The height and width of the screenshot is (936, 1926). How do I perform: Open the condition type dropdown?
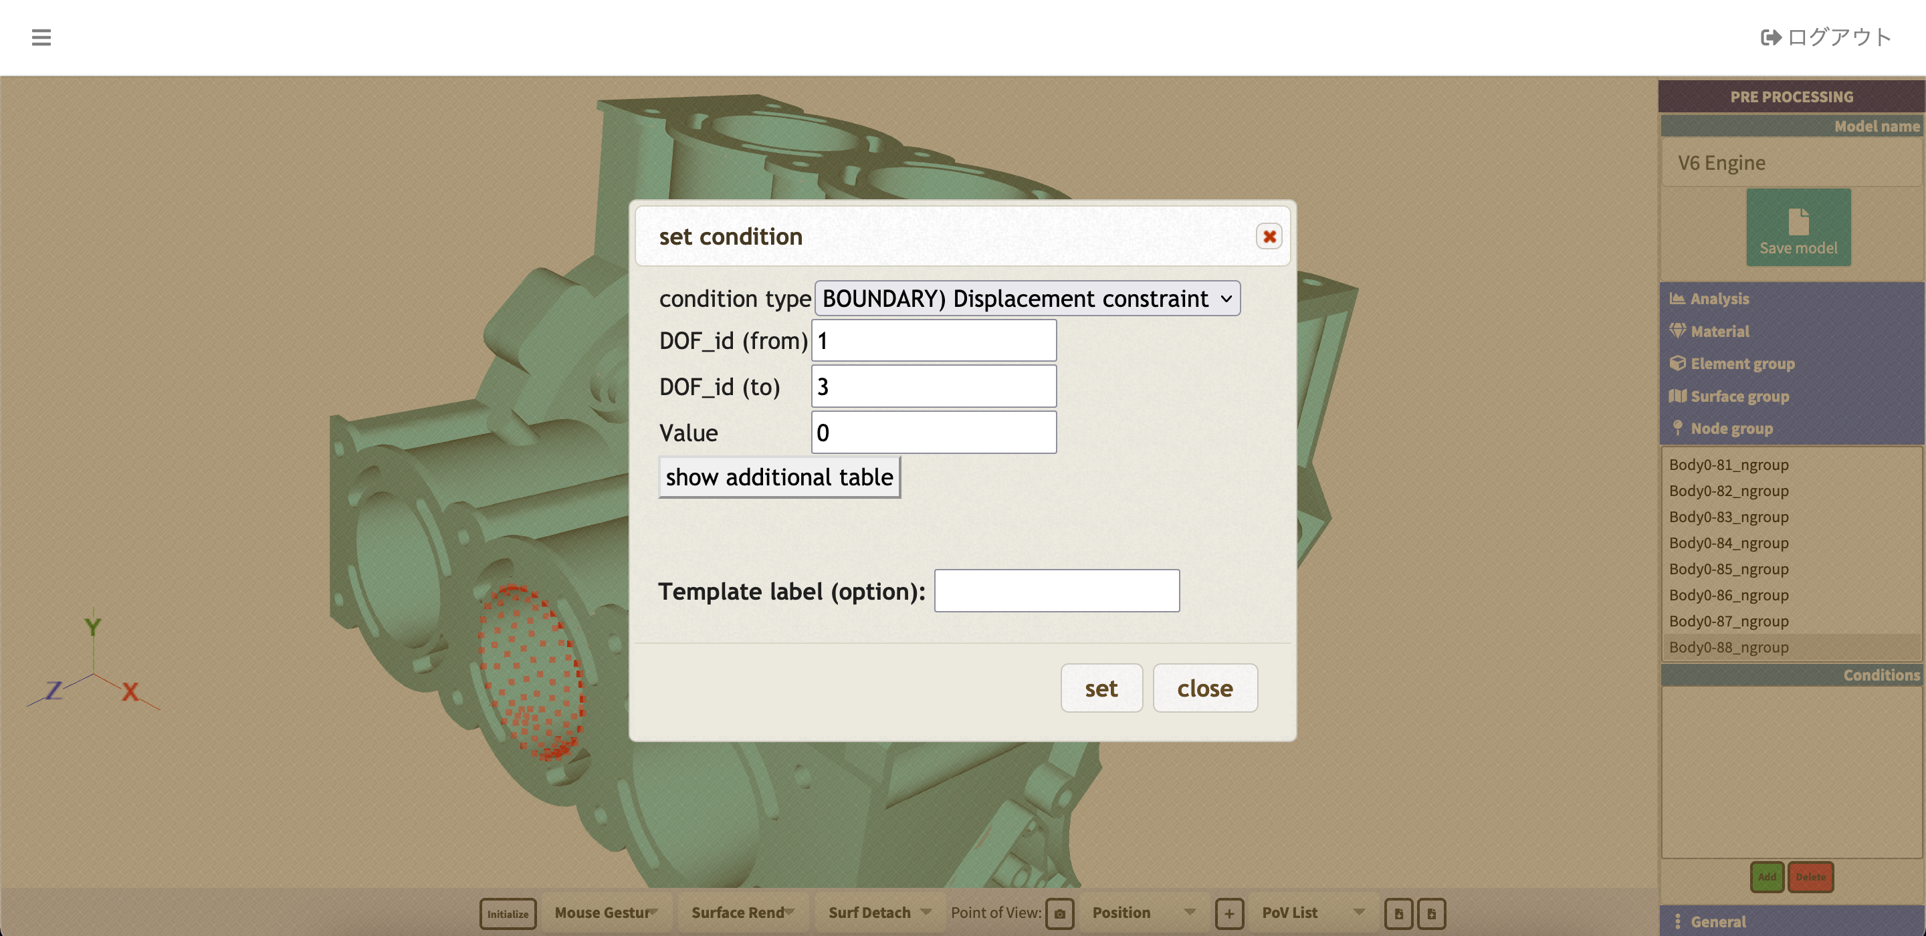(x=1027, y=299)
